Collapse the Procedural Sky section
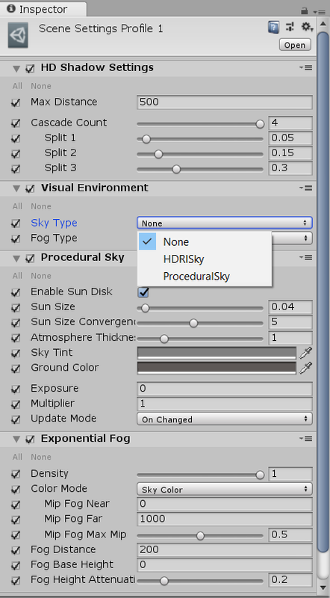The height and width of the screenshot is (598, 330). pos(16,259)
